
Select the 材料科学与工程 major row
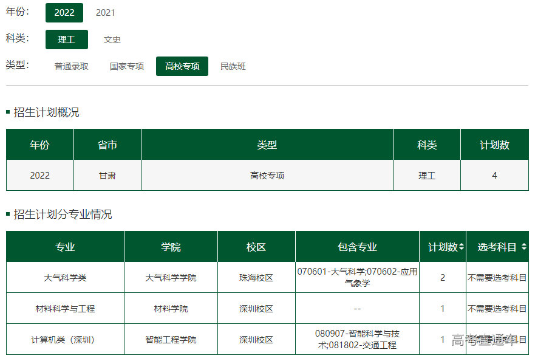pyautogui.click(x=65, y=309)
